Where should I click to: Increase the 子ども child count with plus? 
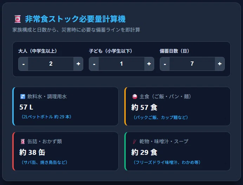(x=149, y=64)
